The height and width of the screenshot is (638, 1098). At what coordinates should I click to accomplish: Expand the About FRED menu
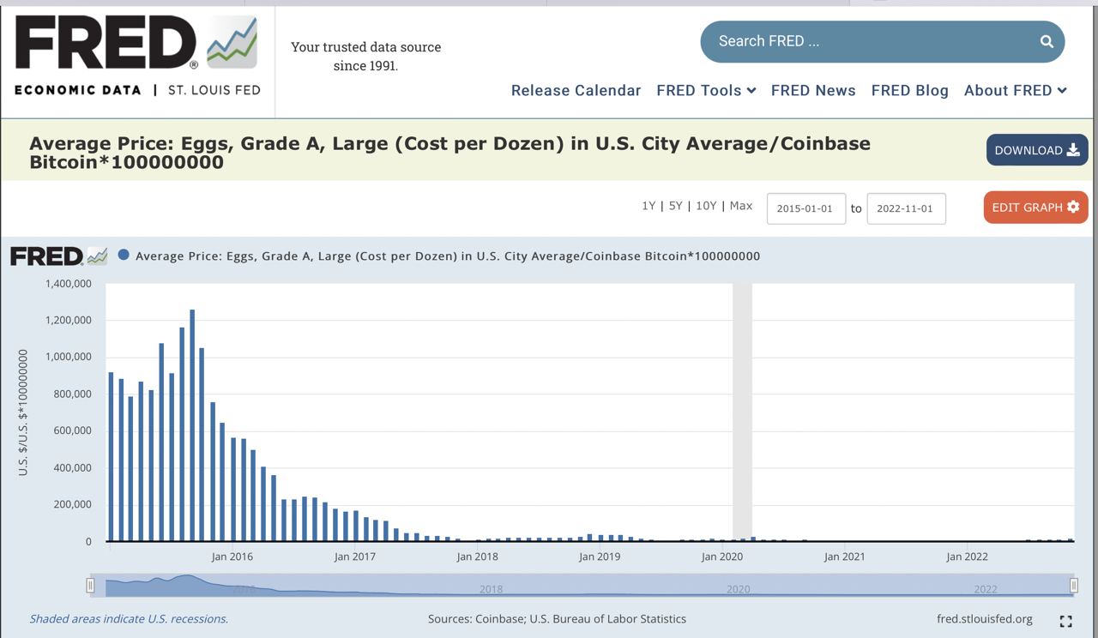(x=1016, y=90)
